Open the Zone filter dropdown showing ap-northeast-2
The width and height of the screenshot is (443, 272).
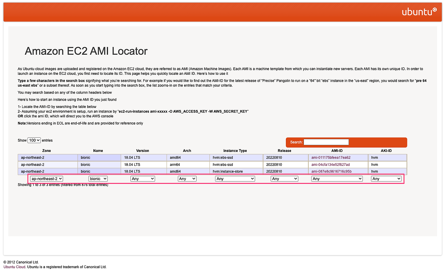(46, 179)
